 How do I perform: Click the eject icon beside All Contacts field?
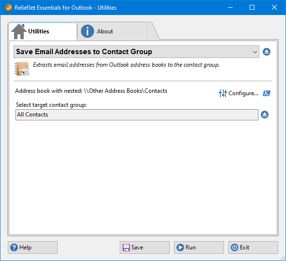tap(265, 115)
